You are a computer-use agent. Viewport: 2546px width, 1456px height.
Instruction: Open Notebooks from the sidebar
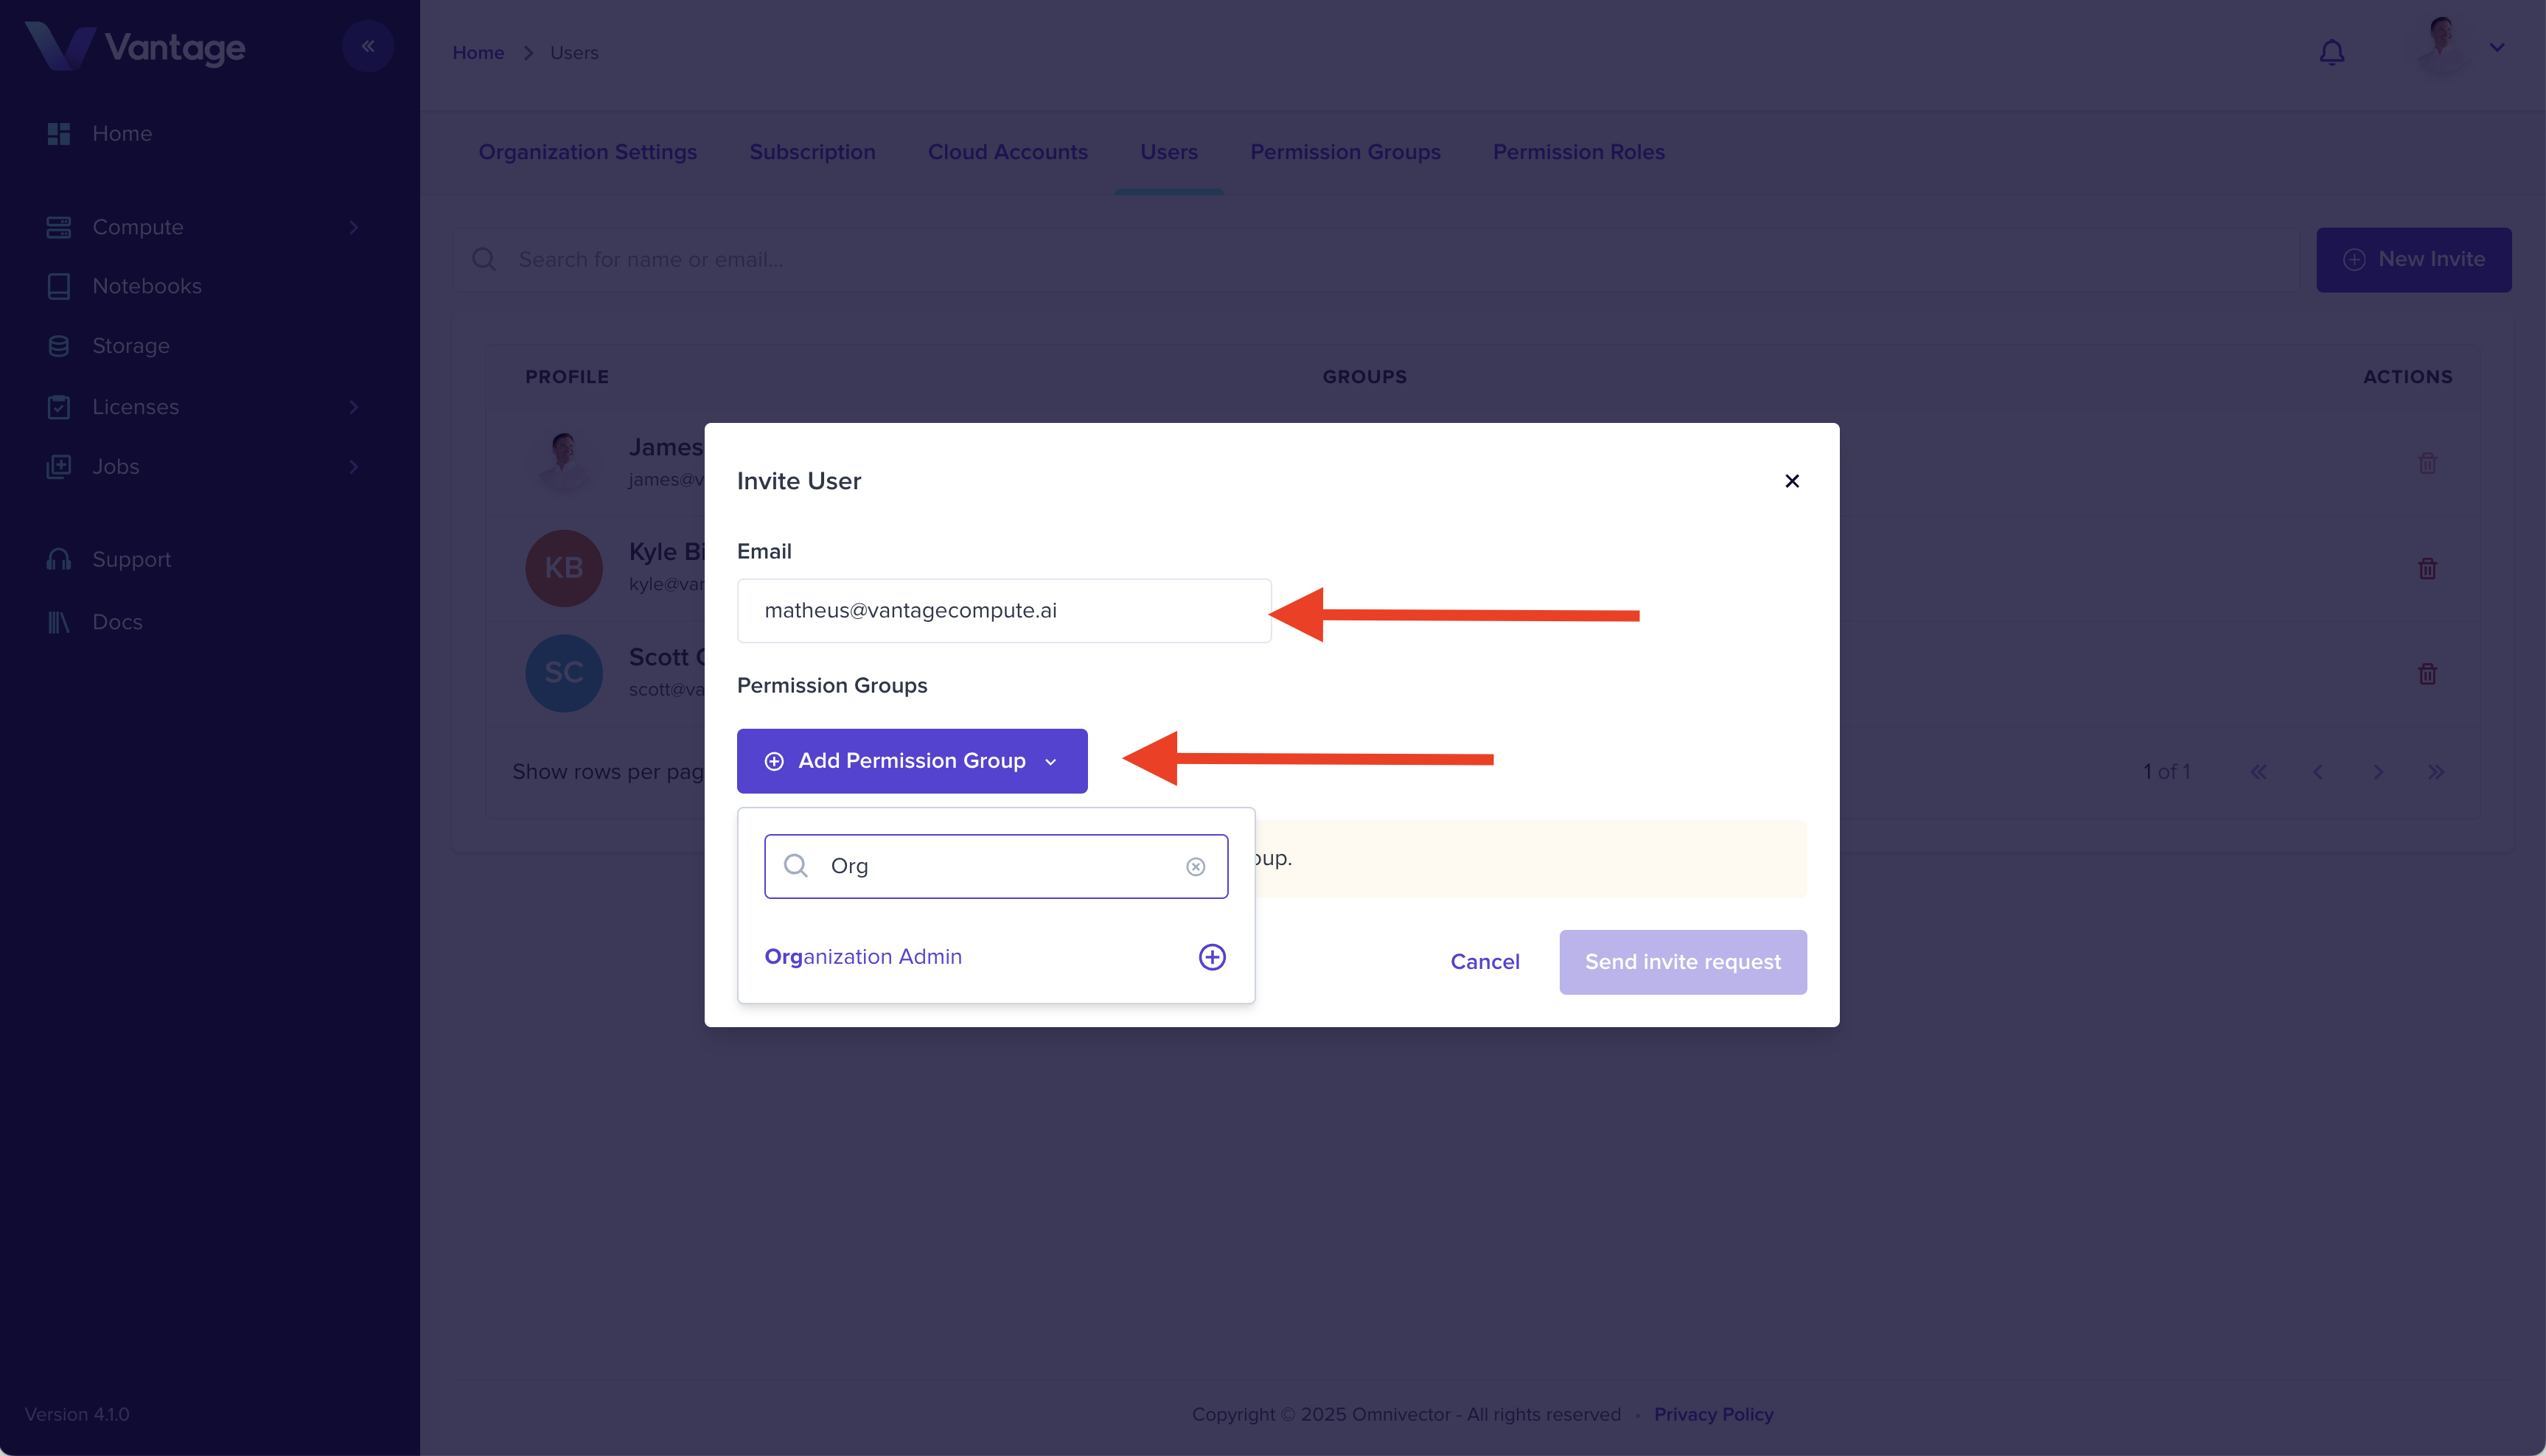click(147, 287)
